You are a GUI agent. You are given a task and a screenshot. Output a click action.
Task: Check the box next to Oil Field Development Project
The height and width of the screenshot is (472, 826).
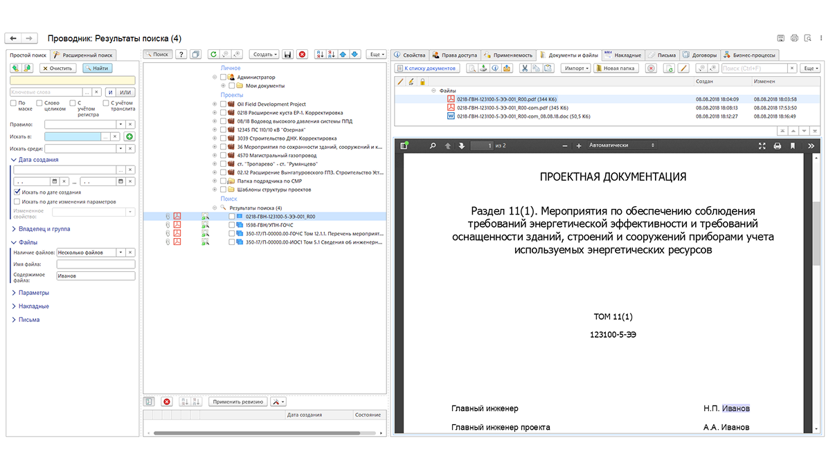point(224,105)
